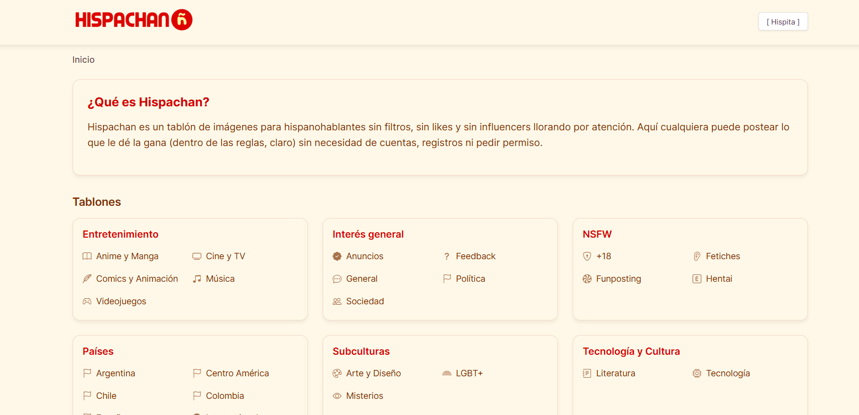Open the Feedback board
The height and width of the screenshot is (415, 859).
476,256
